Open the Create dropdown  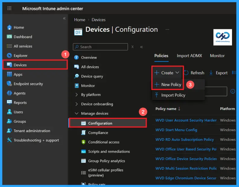point(167,73)
